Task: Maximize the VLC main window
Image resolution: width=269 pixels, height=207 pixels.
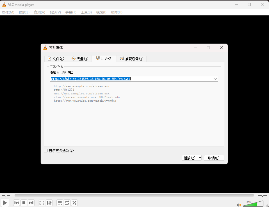Action: tap(249, 4)
